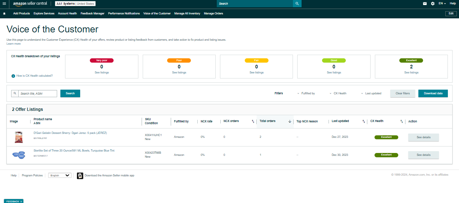The height and width of the screenshot is (203, 459).
Task: Open Sterilite Bowls product thumbnail
Action: pos(19,155)
